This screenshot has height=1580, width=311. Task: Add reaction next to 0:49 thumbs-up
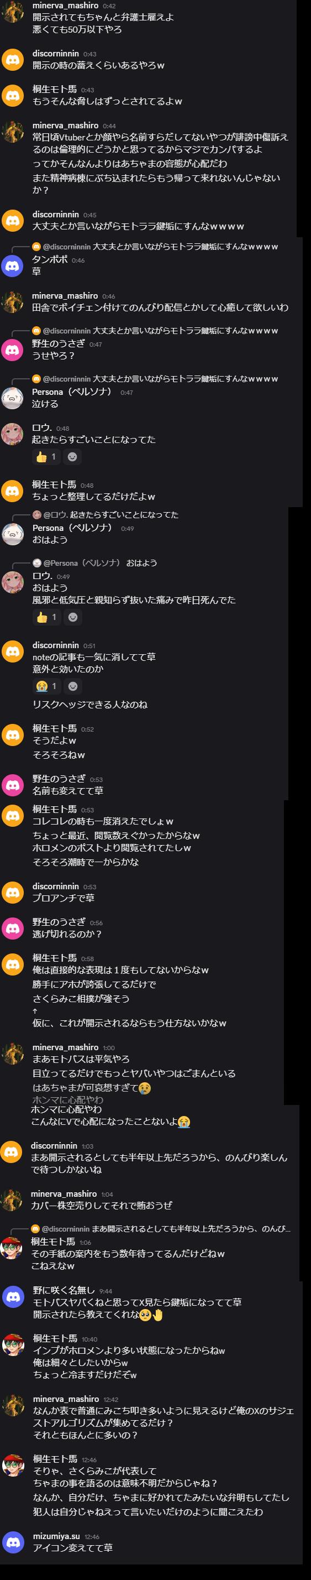pos(73,617)
